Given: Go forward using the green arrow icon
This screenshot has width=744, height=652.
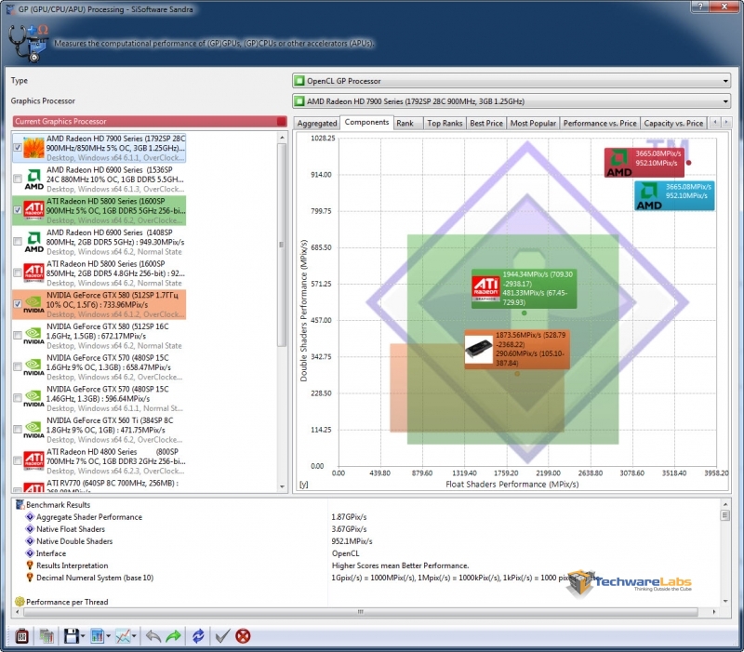Looking at the screenshot, I should (174, 636).
